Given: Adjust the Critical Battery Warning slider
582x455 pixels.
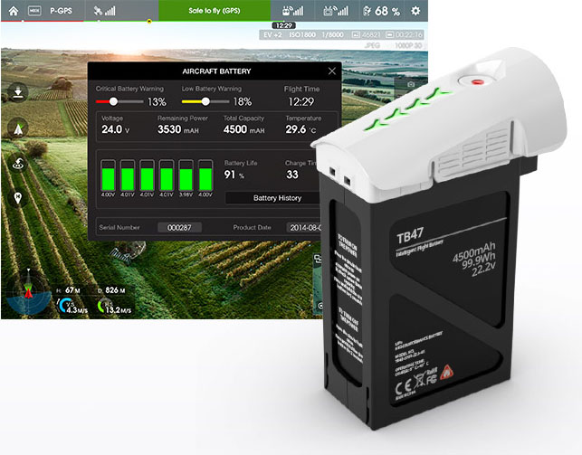Looking at the screenshot, I should pos(113,101).
